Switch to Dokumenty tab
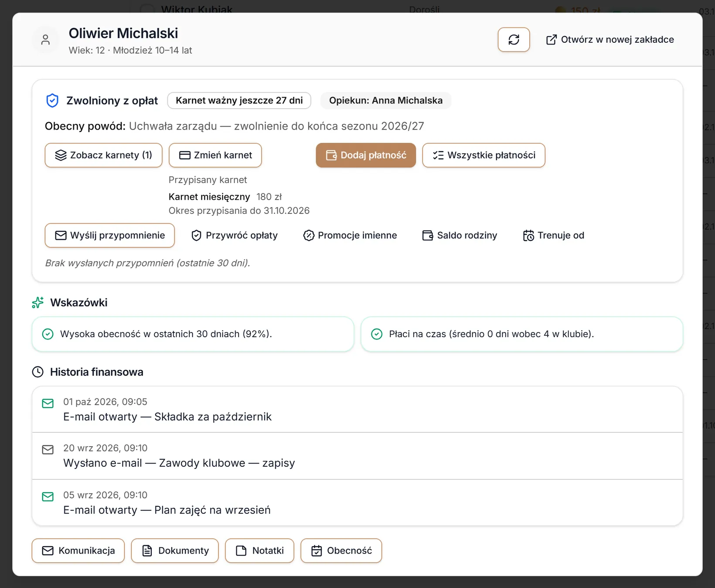The height and width of the screenshot is (588, 715). tap(175, 551)
